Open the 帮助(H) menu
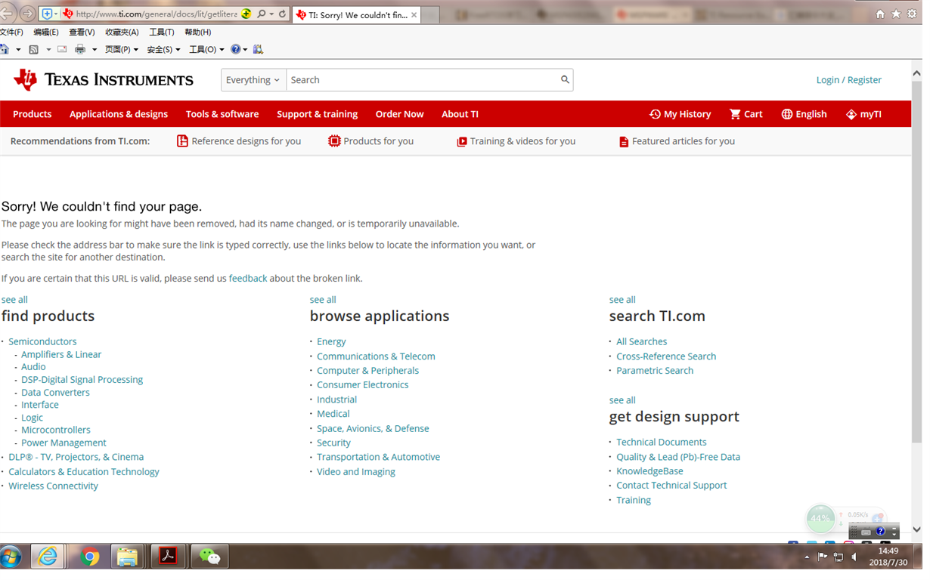Image resolution: width=930 pixels, height=580 pixels. (198, 32)
